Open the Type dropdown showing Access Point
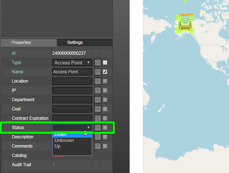 point(72,63)
